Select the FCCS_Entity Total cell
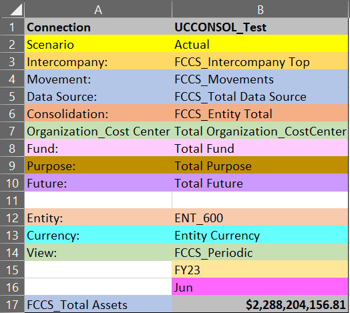350x313 pixels. coord(260,113)
